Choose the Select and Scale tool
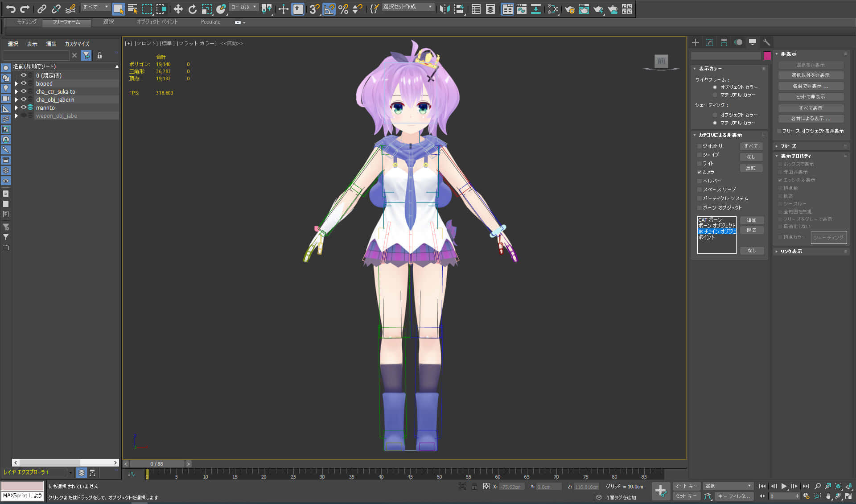This screenshot has width=856, height=504. (206, 8)
